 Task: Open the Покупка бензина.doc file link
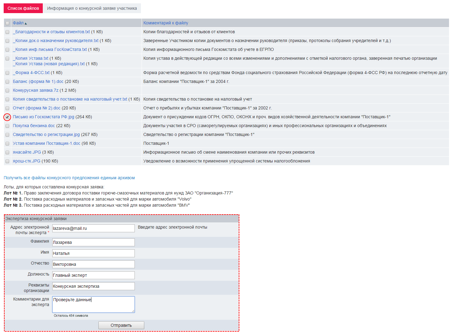[x=34, y=126]
